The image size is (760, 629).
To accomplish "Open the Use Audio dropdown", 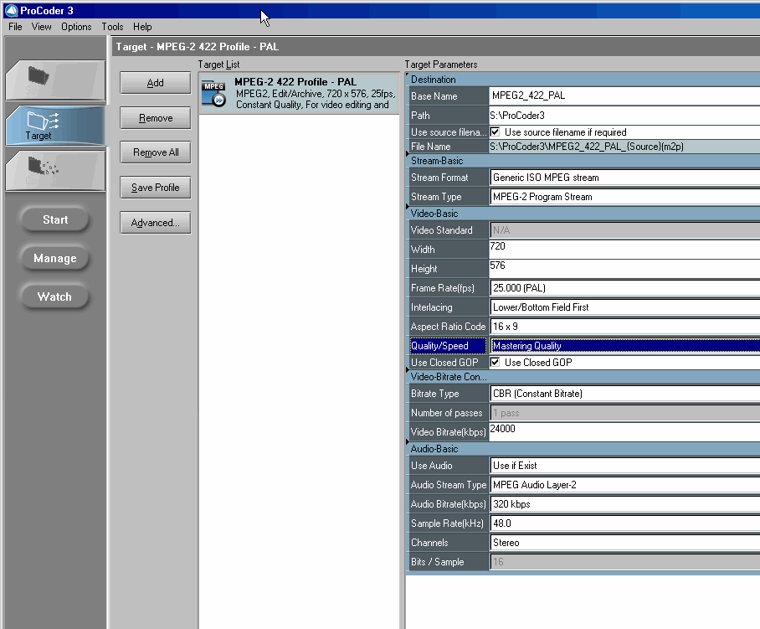I will 624,466.
